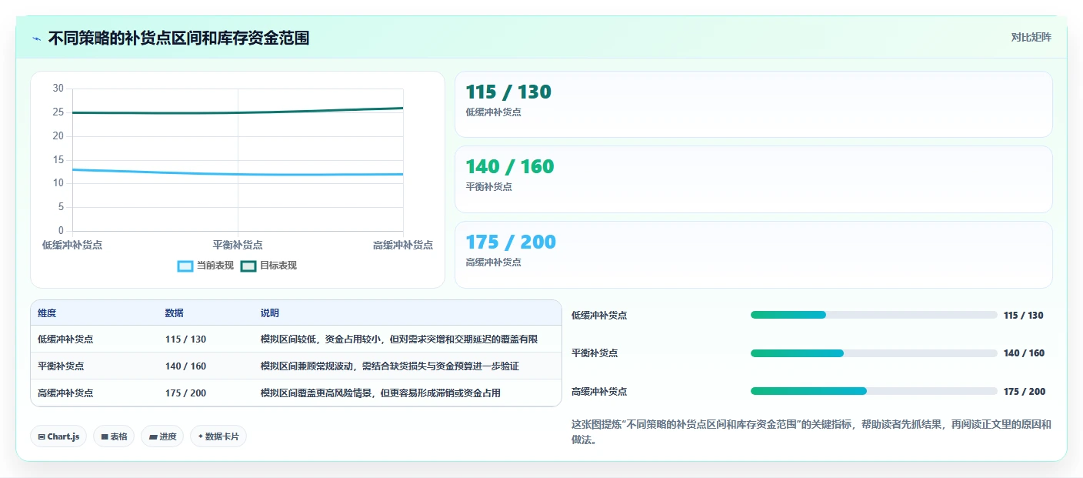Toggle the 目标表现 legend swatch

(248, 266)
